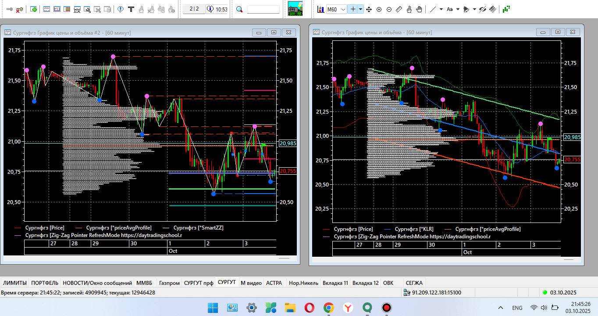Click the green bars indicator icon
Image resolution: width=598 pixels, height=316 pixels.
point(506,9)
